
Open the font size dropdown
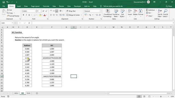(41, 11)
